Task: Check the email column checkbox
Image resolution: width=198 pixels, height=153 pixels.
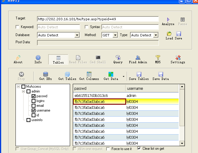Action: (33, 106)
